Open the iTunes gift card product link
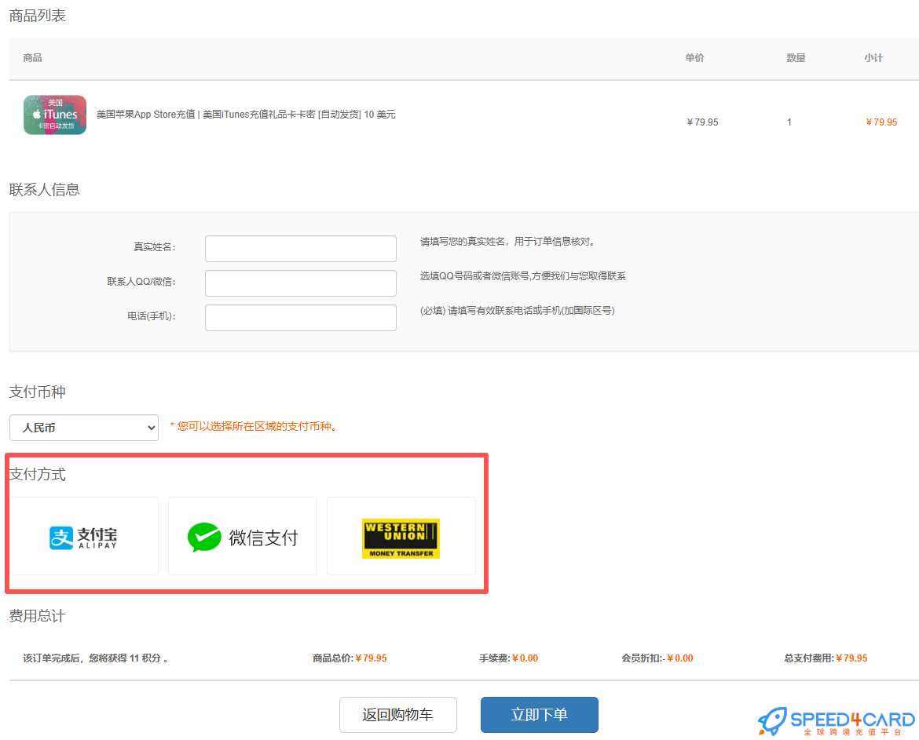The height and width of the screenshot is (740, 919). point(236,115)
